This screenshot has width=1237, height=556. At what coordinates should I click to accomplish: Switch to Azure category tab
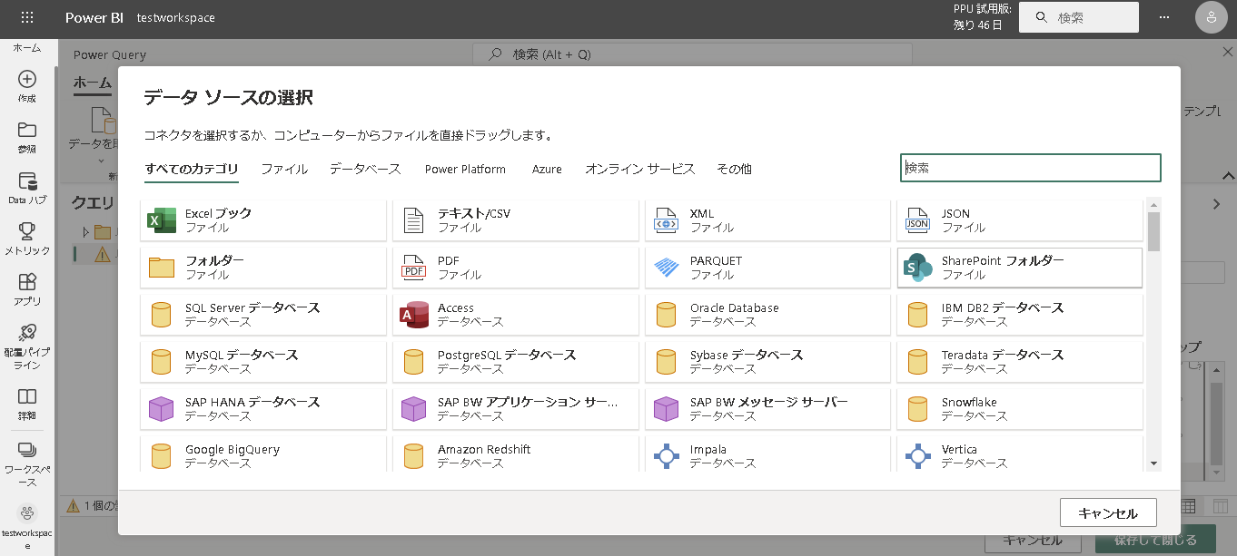click(x=547, y=169)
